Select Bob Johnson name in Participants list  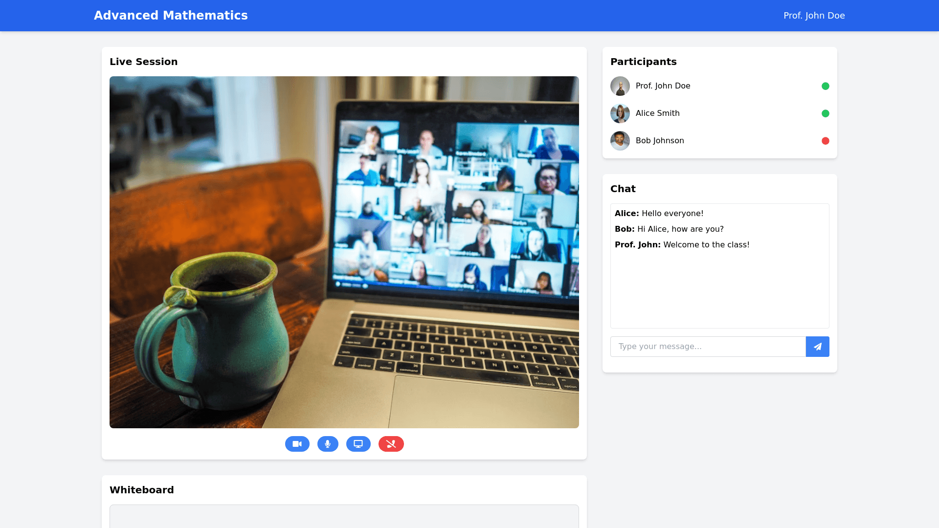(660, 141)
